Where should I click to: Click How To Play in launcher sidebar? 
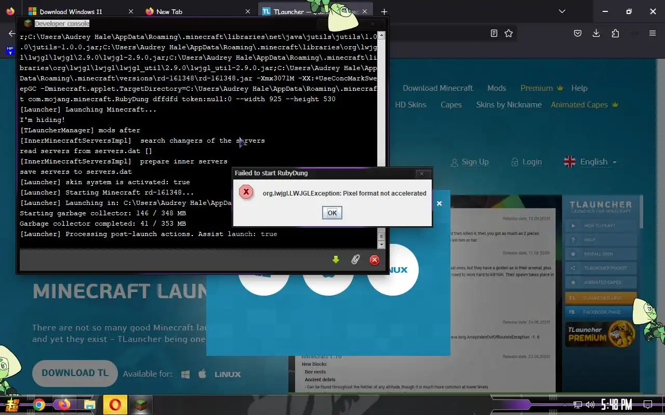tap(601, 226)
